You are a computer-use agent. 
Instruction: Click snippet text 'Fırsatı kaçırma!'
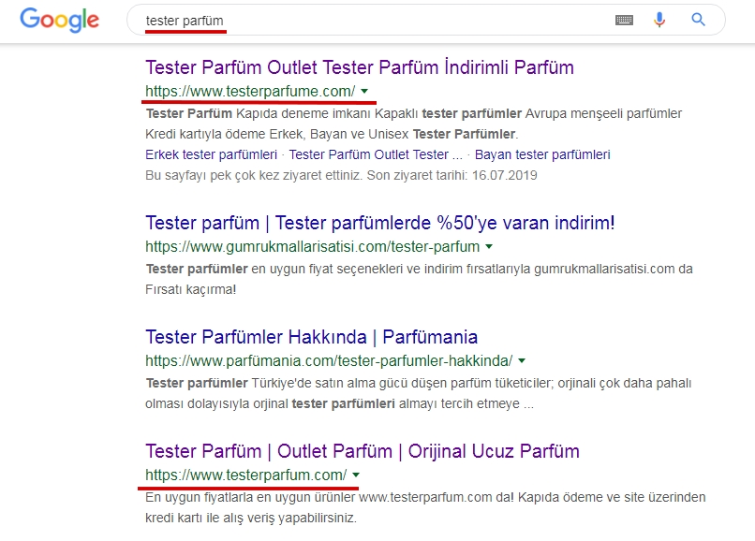point(191,289)
